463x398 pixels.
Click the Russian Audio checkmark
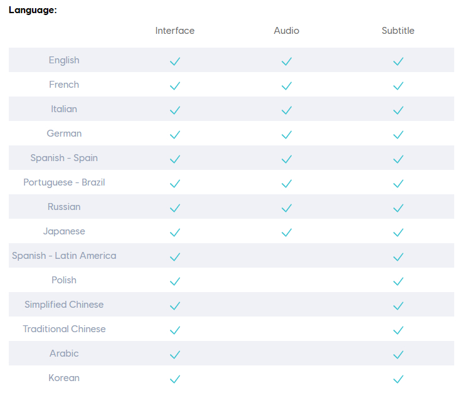tap(287, 208)
